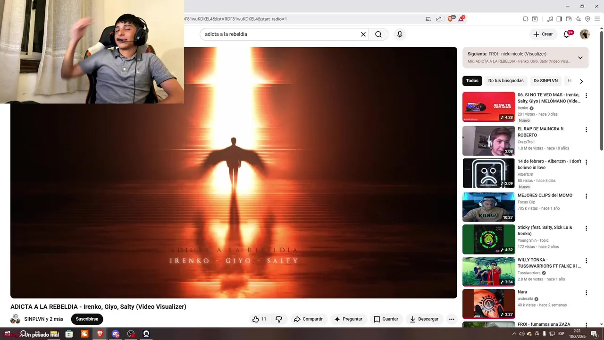Screen dimensions: 604x340
Task: Open the media control music-note icon
Action: 550,19
